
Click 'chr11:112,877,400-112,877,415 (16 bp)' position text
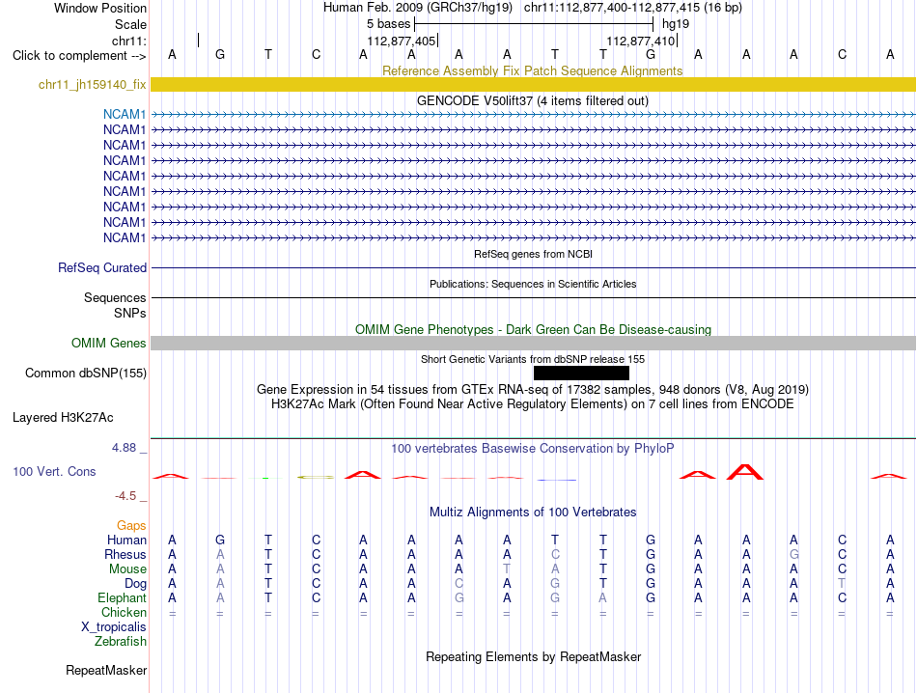tap(633, 8)
